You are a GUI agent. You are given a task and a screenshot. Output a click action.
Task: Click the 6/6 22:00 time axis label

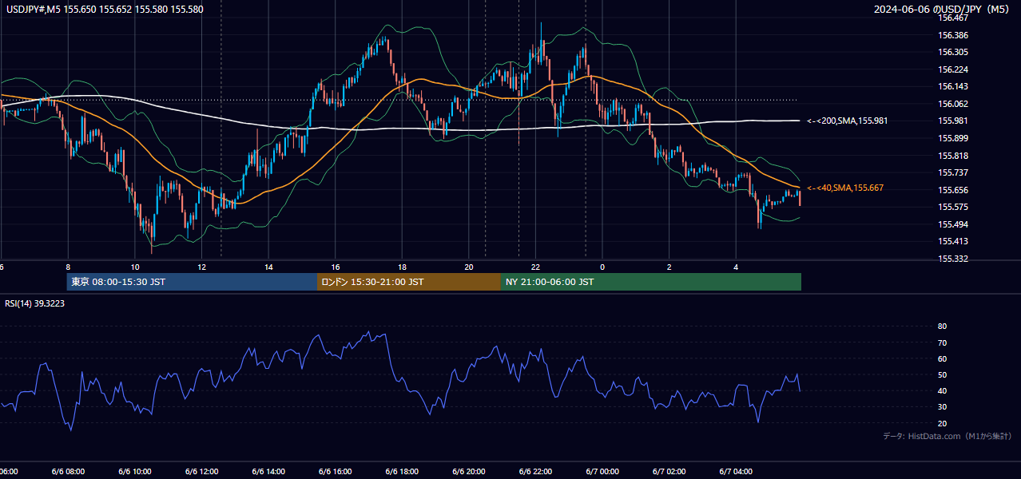pyautogui.click(x=535, y=472)
